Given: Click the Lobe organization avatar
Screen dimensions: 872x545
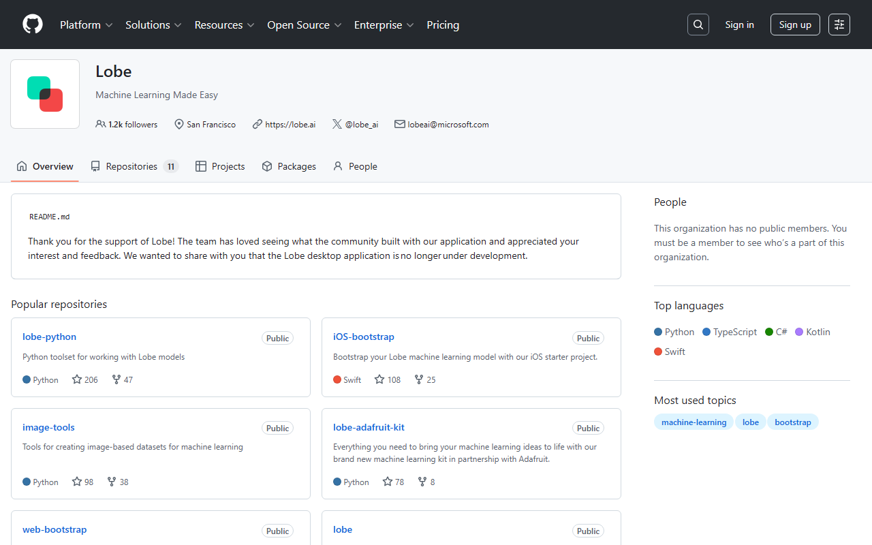Looking at the screenshot, I should pyautogui.click(x=45, y=94).
